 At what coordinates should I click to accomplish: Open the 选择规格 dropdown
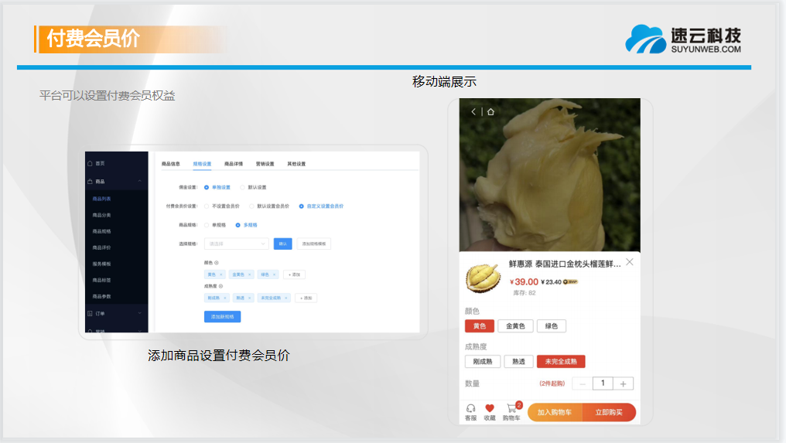pos(236,244)
